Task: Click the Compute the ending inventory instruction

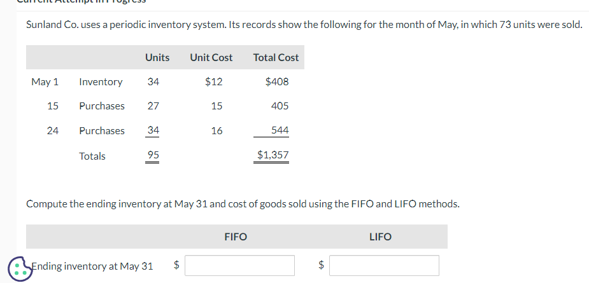Action: pos(242,204)
